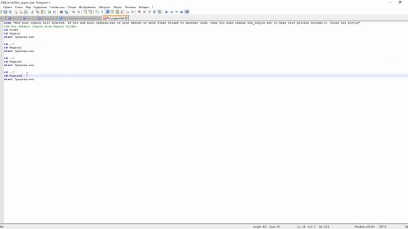Open the Опции menu
Viewport: 408px width, 229px height.
(72, 7)
